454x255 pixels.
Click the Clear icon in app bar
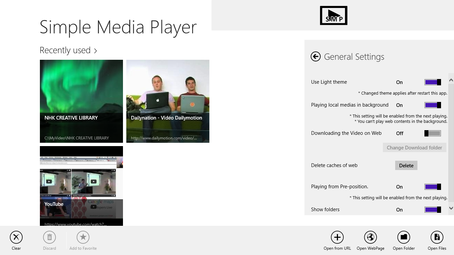pos(16,237)
